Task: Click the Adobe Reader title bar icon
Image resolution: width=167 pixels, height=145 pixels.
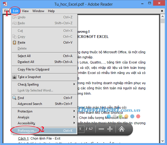Action: pyautogui.click(x=5, y=4)
